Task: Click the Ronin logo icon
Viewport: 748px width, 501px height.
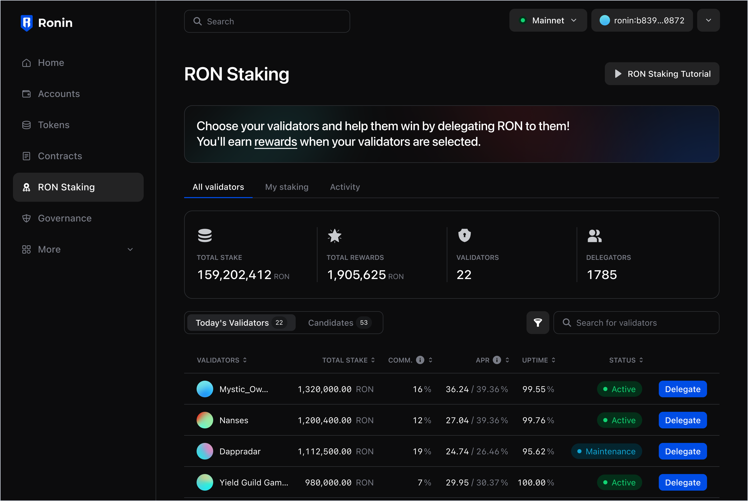Action: click(26, 23)
